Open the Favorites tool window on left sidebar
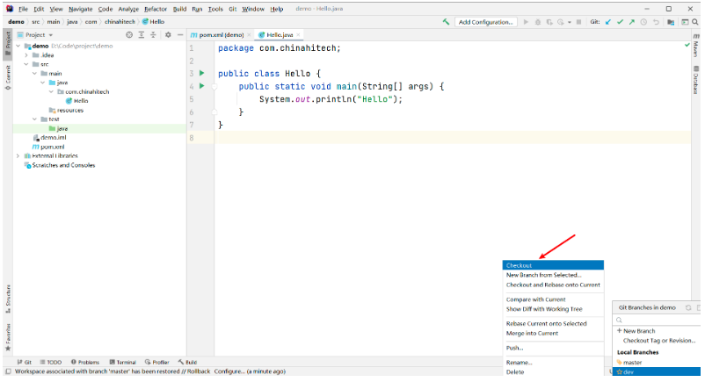 8,337
